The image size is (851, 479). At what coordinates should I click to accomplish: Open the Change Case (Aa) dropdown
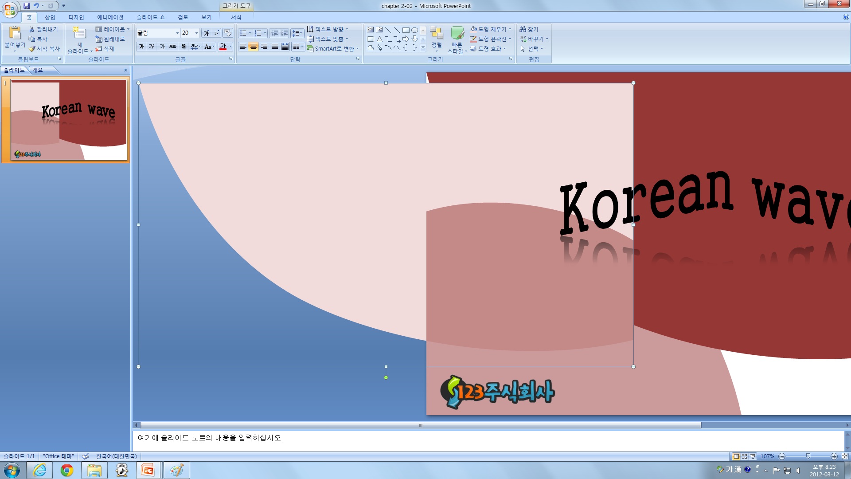(x=209, y=47)
